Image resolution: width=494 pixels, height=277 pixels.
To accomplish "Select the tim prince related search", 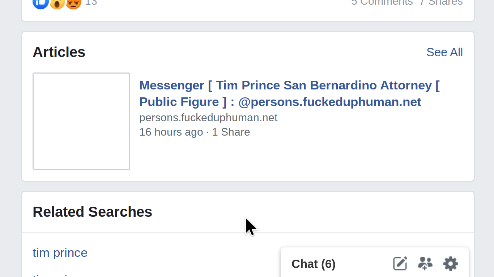I will (60, 252).
